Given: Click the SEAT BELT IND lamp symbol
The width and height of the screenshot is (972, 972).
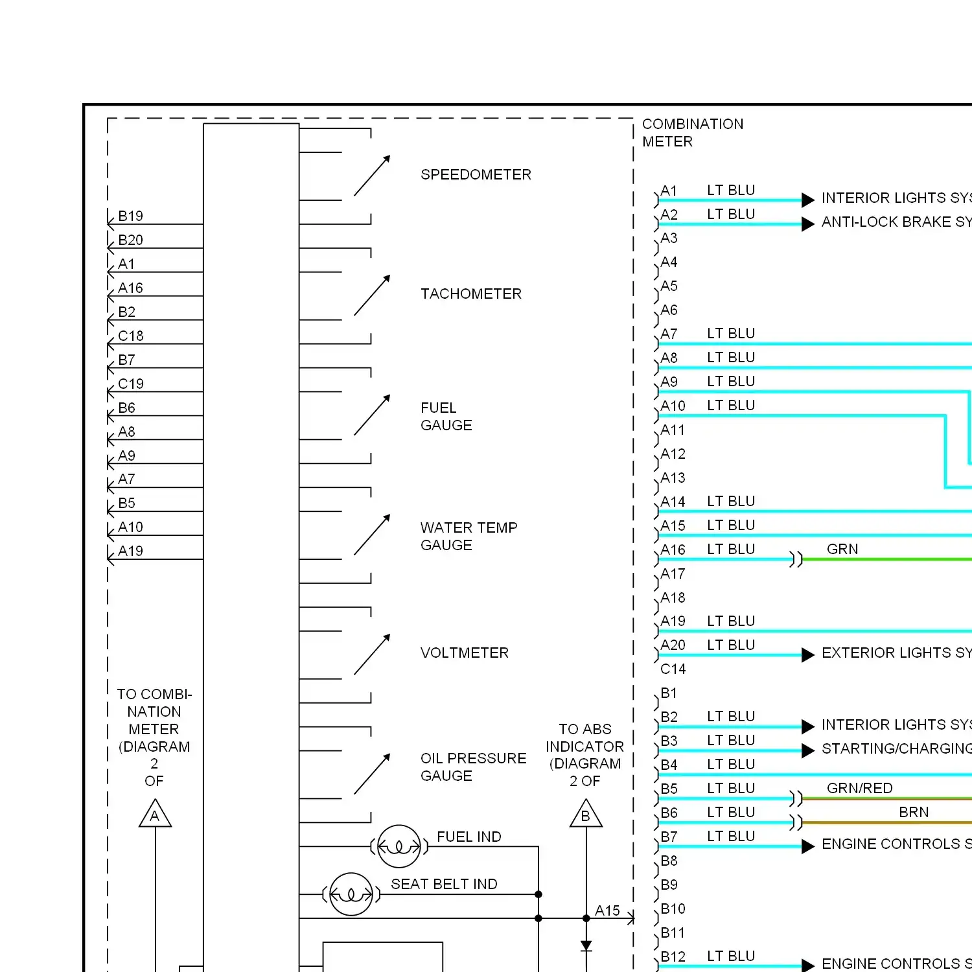Looking at the screenshot, I should (x=351, y=894).
